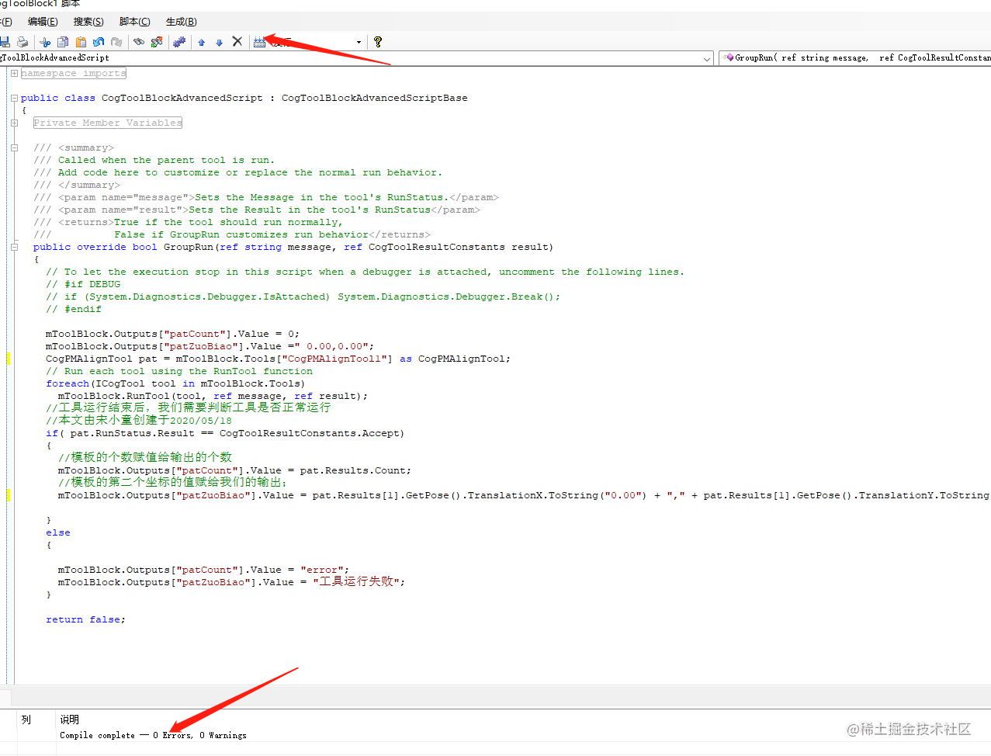Collapse the CogToolBlockAdvancedScript class block

click(x=14, y=98)
